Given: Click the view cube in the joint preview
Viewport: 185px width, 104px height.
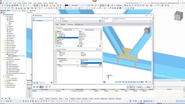Looking at the screenshot, I should 147,31.
